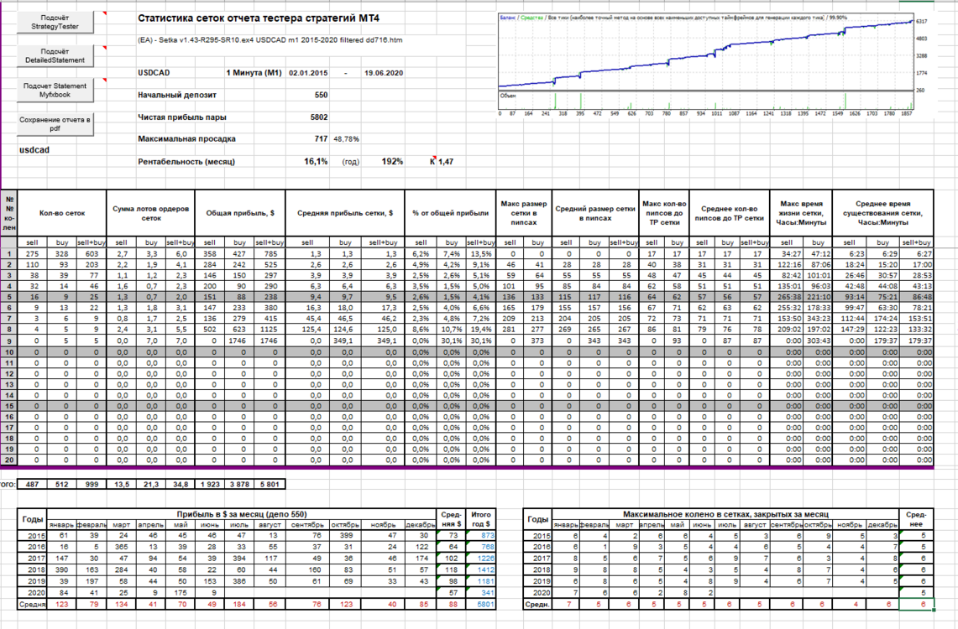The width and height of the screenshot is (958, 629).
Task: Select 2018 yearly total 1412
Action: (x=481, y=569)
